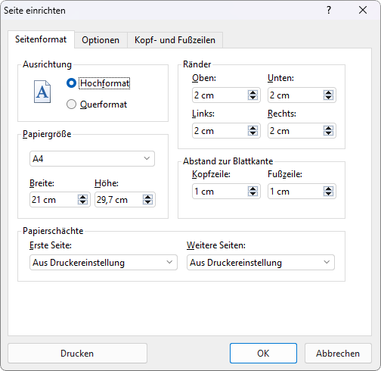Select the Querformat orientation option

(71, 104)
